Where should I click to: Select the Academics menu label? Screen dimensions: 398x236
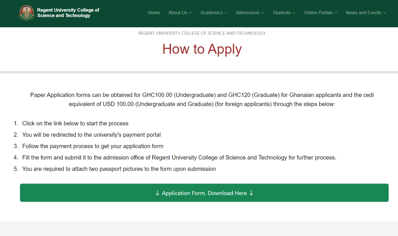211,13
